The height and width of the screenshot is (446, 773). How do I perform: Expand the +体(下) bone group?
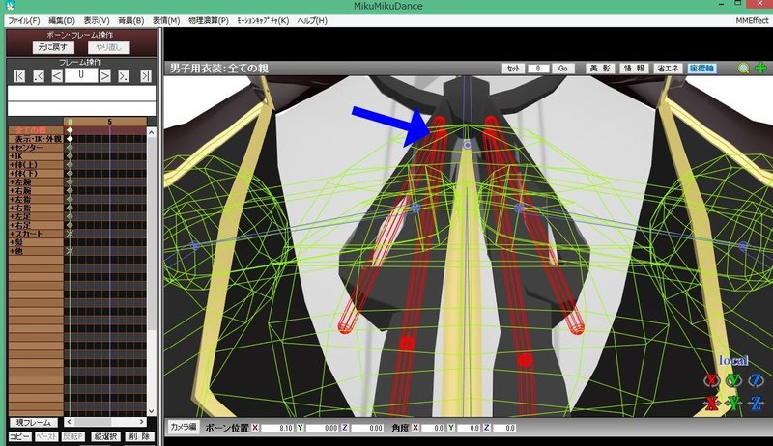point(22,173)
